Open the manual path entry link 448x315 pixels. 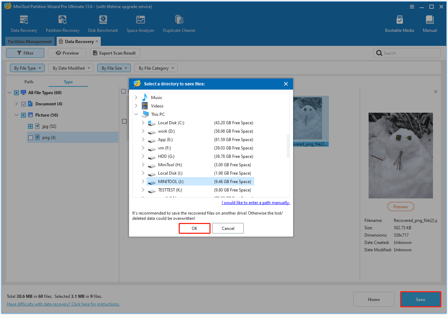[x=256, y=202]
